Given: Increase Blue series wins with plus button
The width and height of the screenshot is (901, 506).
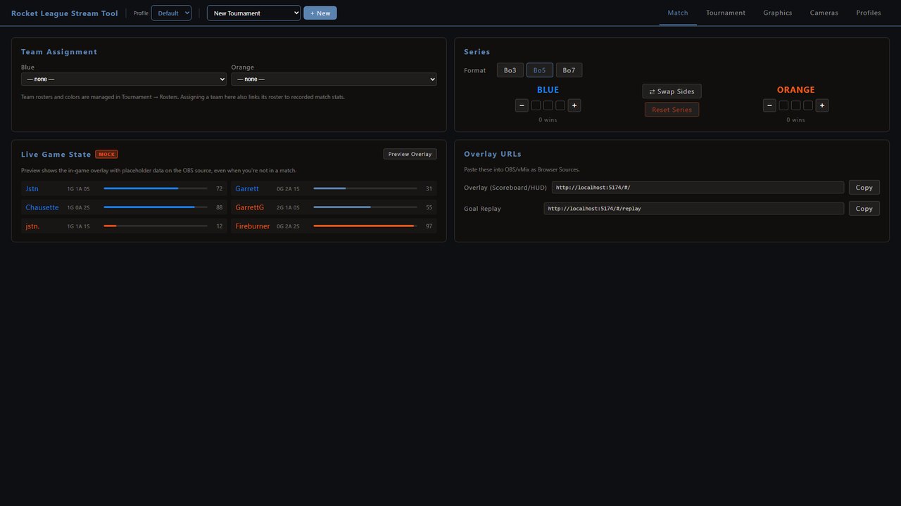Looking at the screenshot, I should tap(574, 105).
